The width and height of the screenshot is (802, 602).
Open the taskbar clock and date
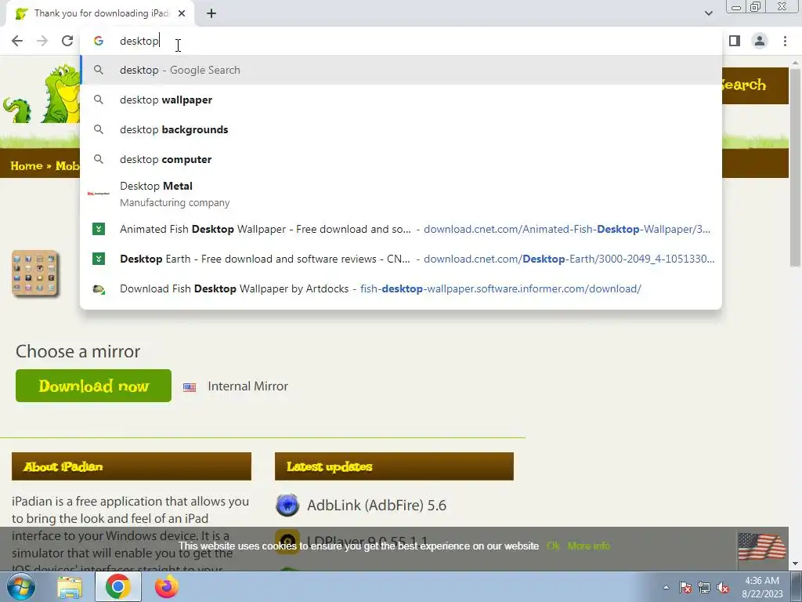pos(762,587)
